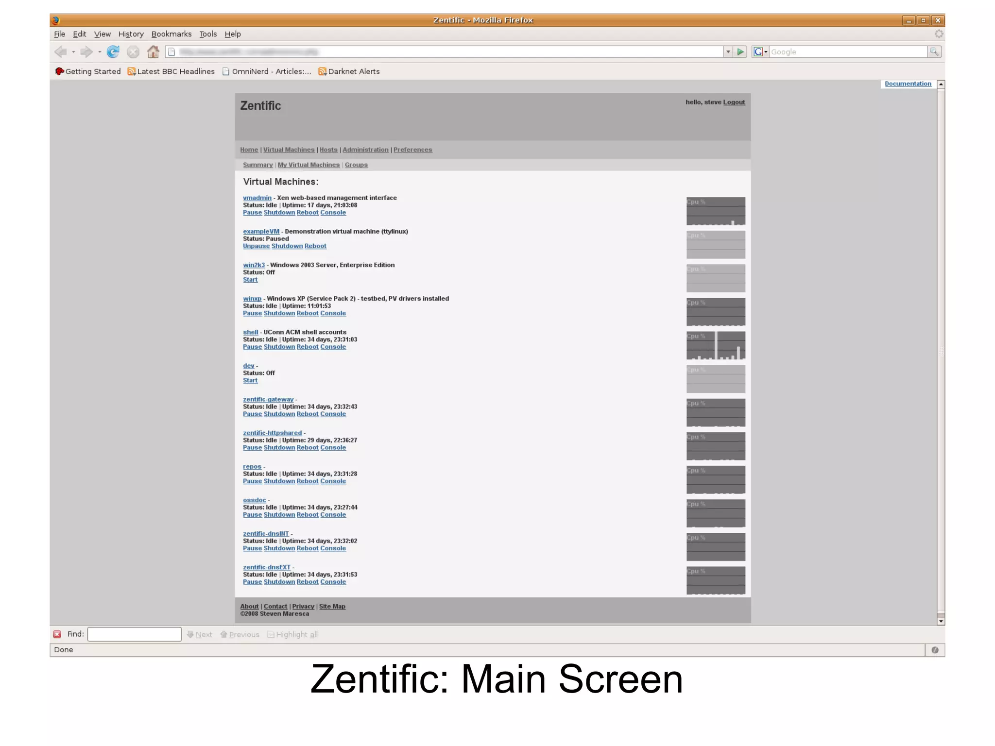The image size is (995, 746).
Task: Open the Google search engine selector
Action: (760, 51)
